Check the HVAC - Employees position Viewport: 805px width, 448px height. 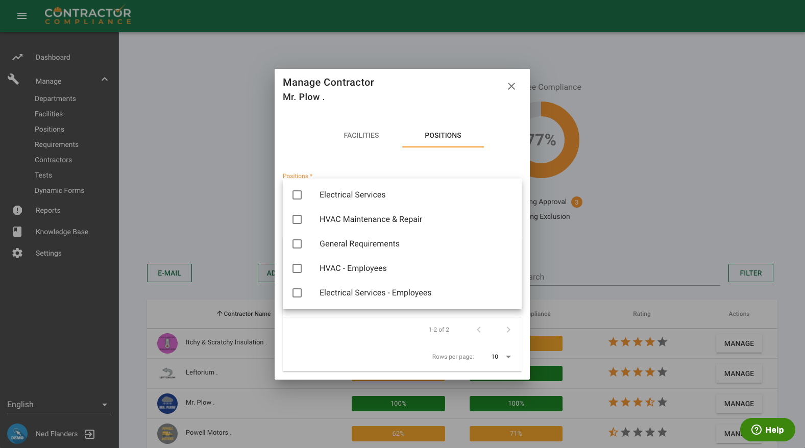[297, 268]
